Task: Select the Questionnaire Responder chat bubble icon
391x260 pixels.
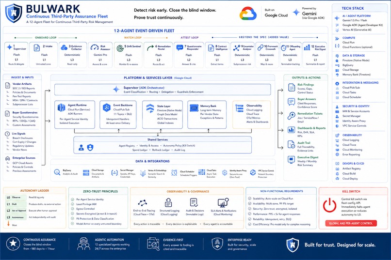Action: point(179,48)
